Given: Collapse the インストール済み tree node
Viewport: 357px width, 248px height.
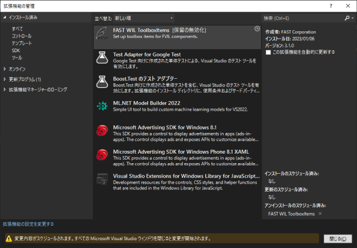Looking at the screenshot, I should [4, 17].
